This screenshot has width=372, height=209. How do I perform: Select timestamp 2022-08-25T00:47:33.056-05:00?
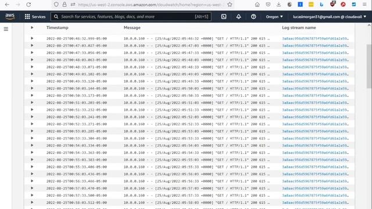point(77,53)
